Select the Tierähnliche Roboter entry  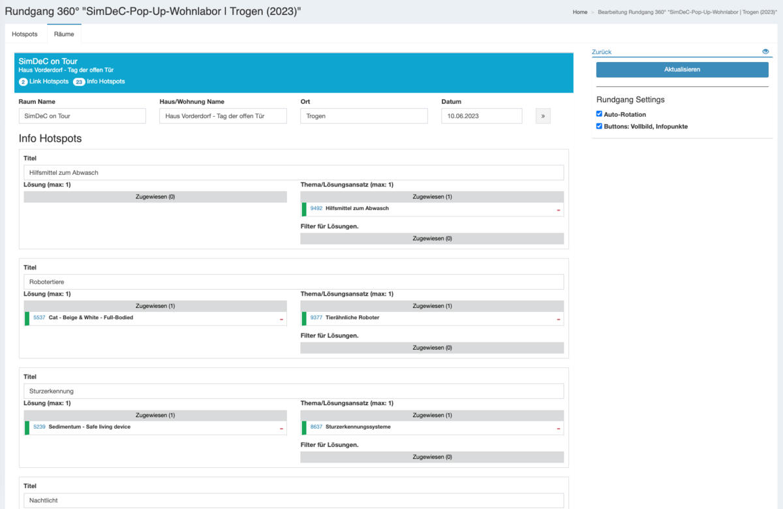coord(352,318)
